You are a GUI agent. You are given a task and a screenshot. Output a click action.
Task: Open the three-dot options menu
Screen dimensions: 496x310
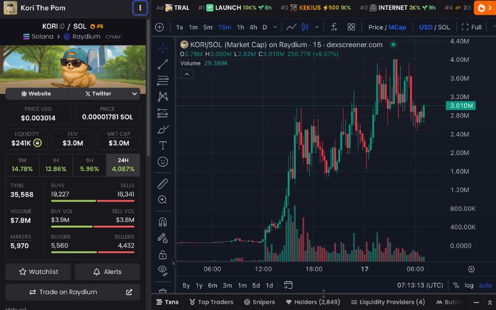tap(140, 8)
